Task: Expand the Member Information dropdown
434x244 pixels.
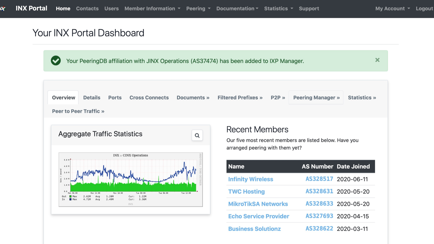Action: click(152, 8)
